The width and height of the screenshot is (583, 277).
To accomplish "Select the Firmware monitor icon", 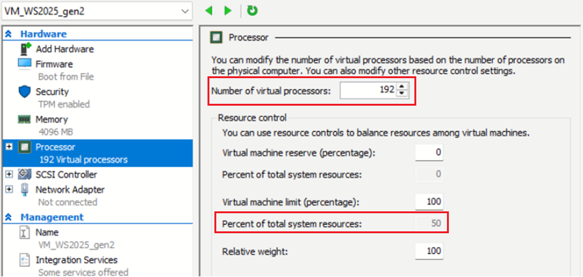I will (x=24, y=64).
